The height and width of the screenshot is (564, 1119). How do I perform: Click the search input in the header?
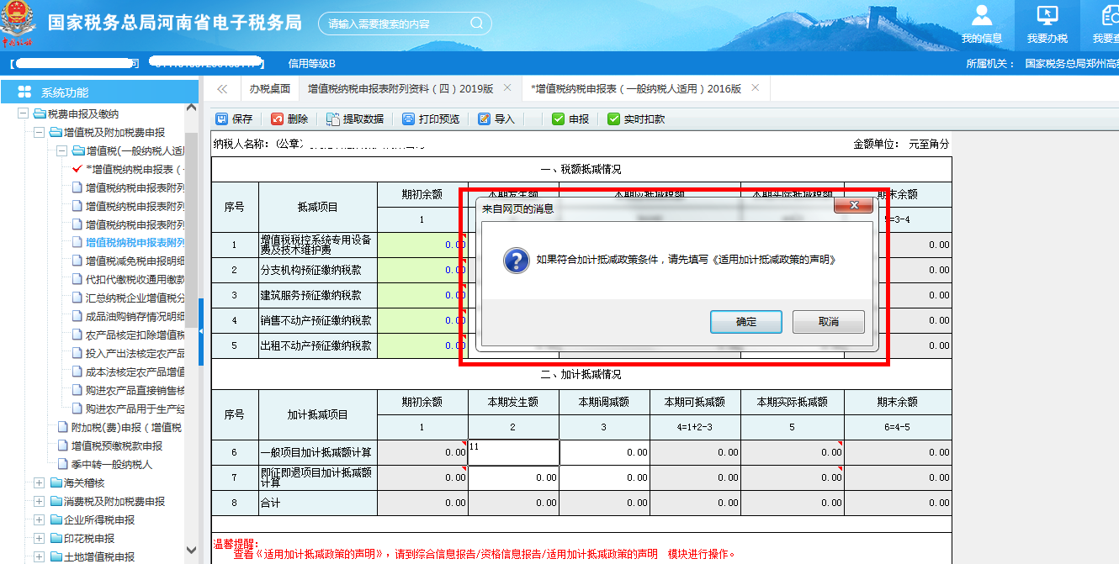[395, 23]
